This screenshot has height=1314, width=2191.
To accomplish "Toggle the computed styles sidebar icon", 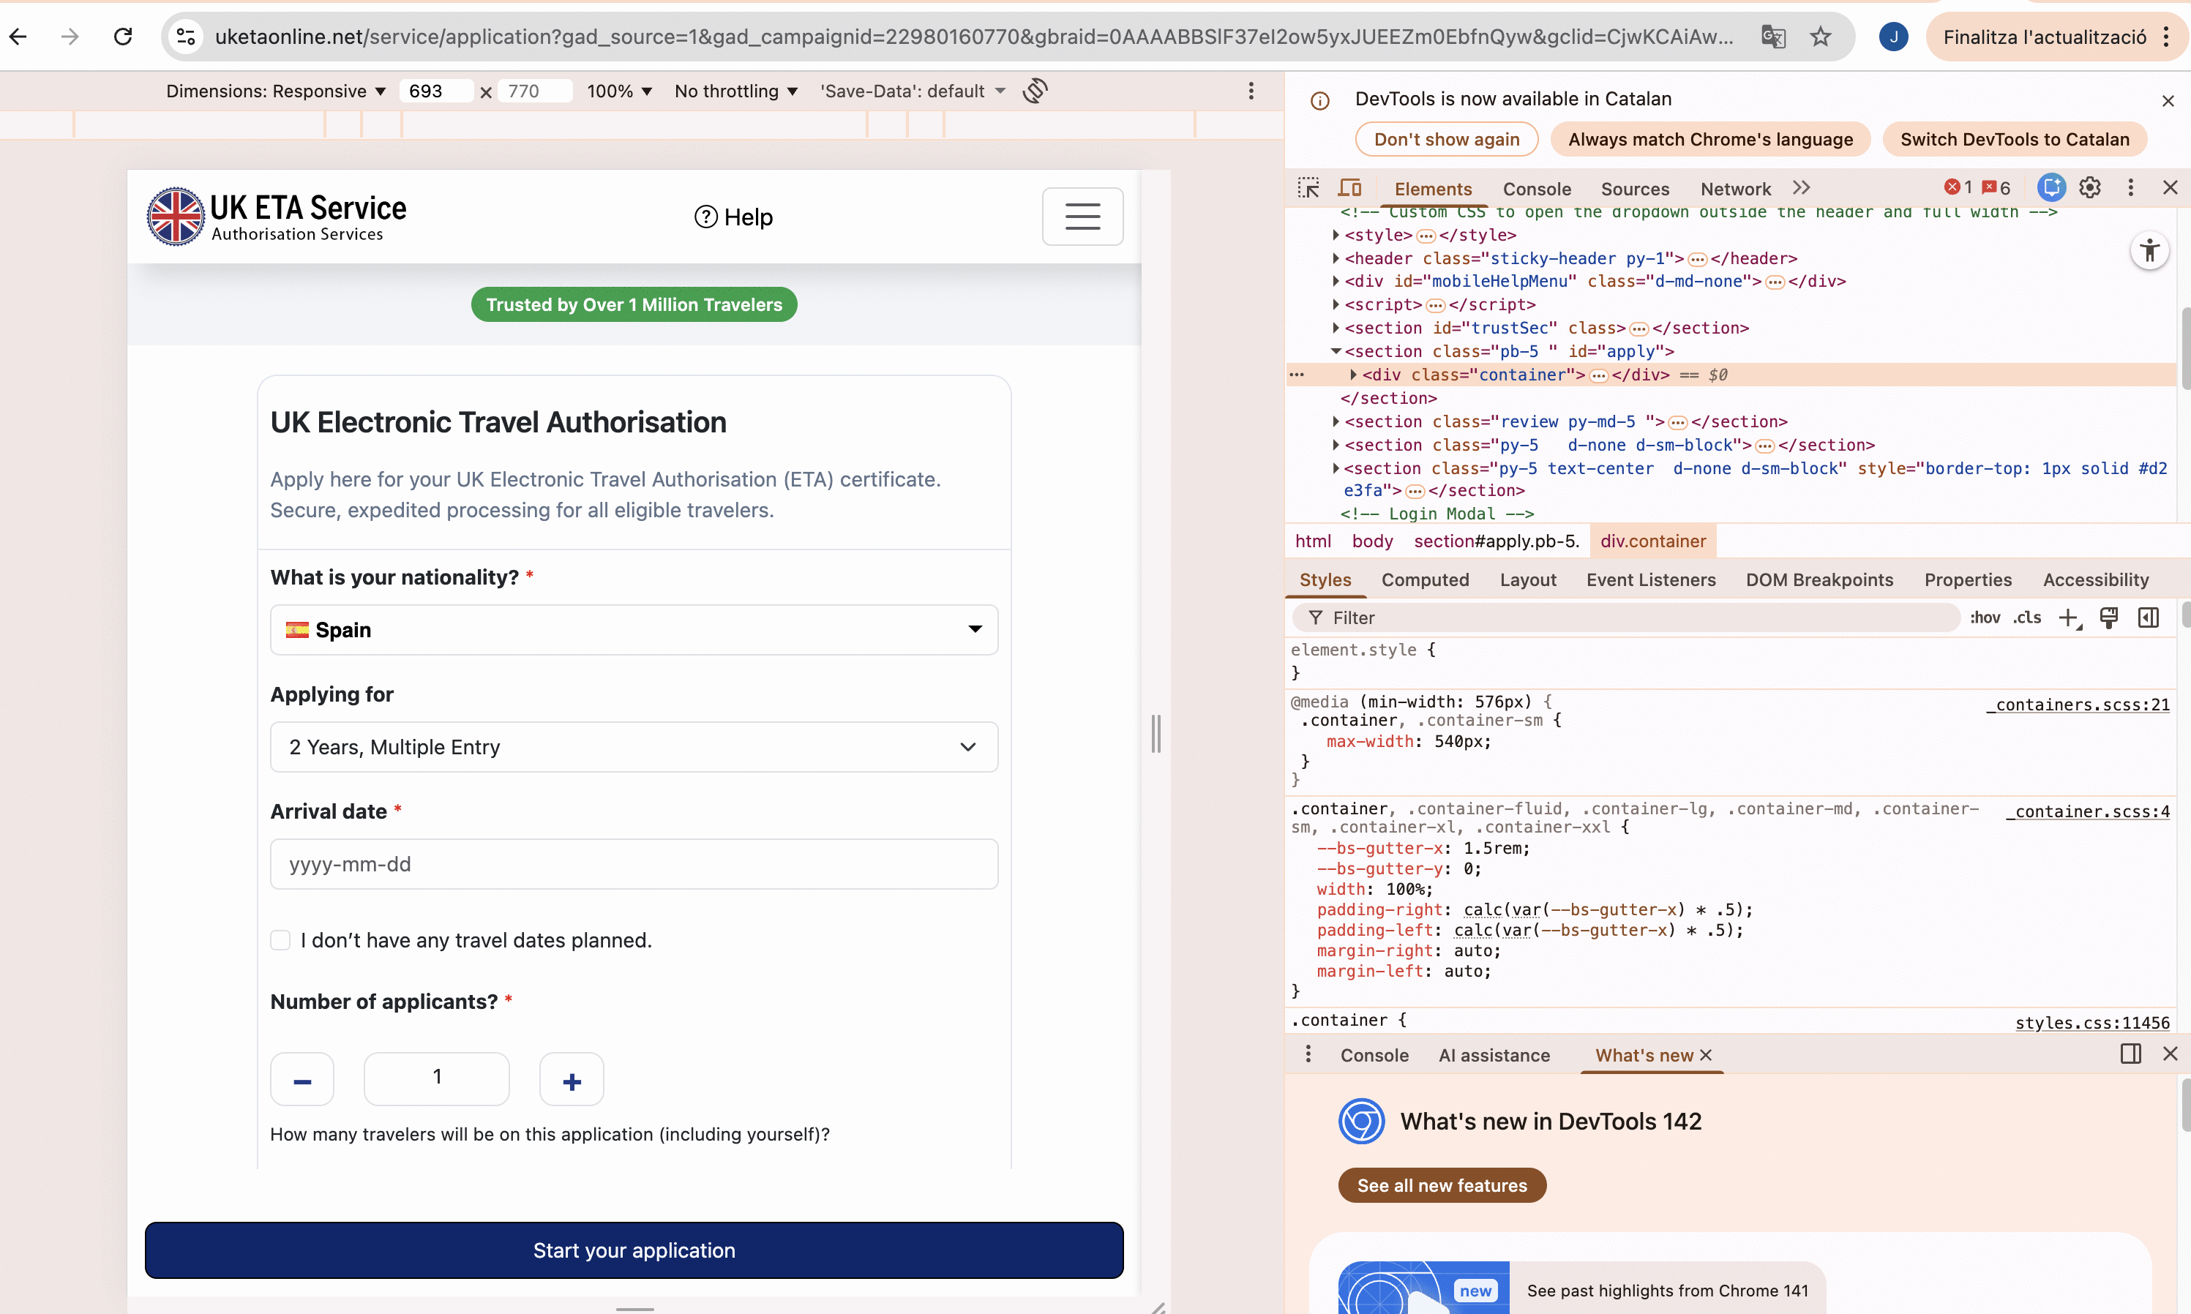I will click(2149, 617).
